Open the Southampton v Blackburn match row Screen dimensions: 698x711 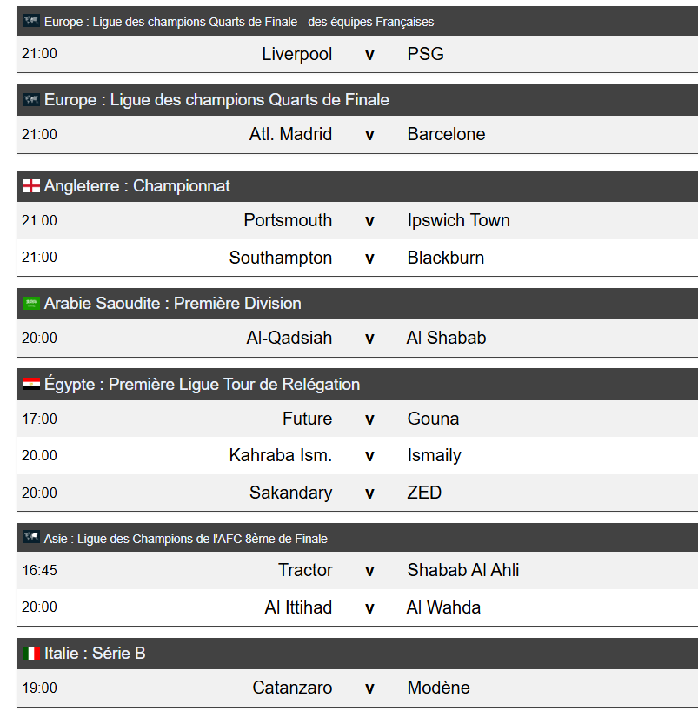pos(369,258)
